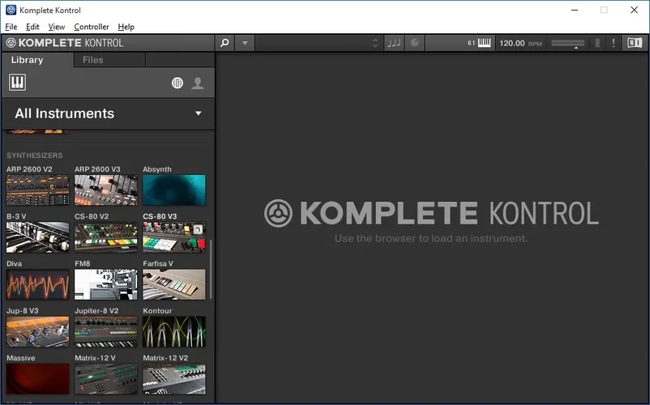Select the Massive instrument thumbnail
Image resolution: width=650 pixels, height=405 pixels.
pyautogui.click(x=38, y=378)
